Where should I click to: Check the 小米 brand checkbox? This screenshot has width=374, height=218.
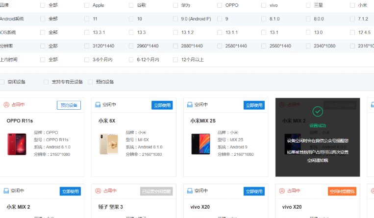point(352,5)
